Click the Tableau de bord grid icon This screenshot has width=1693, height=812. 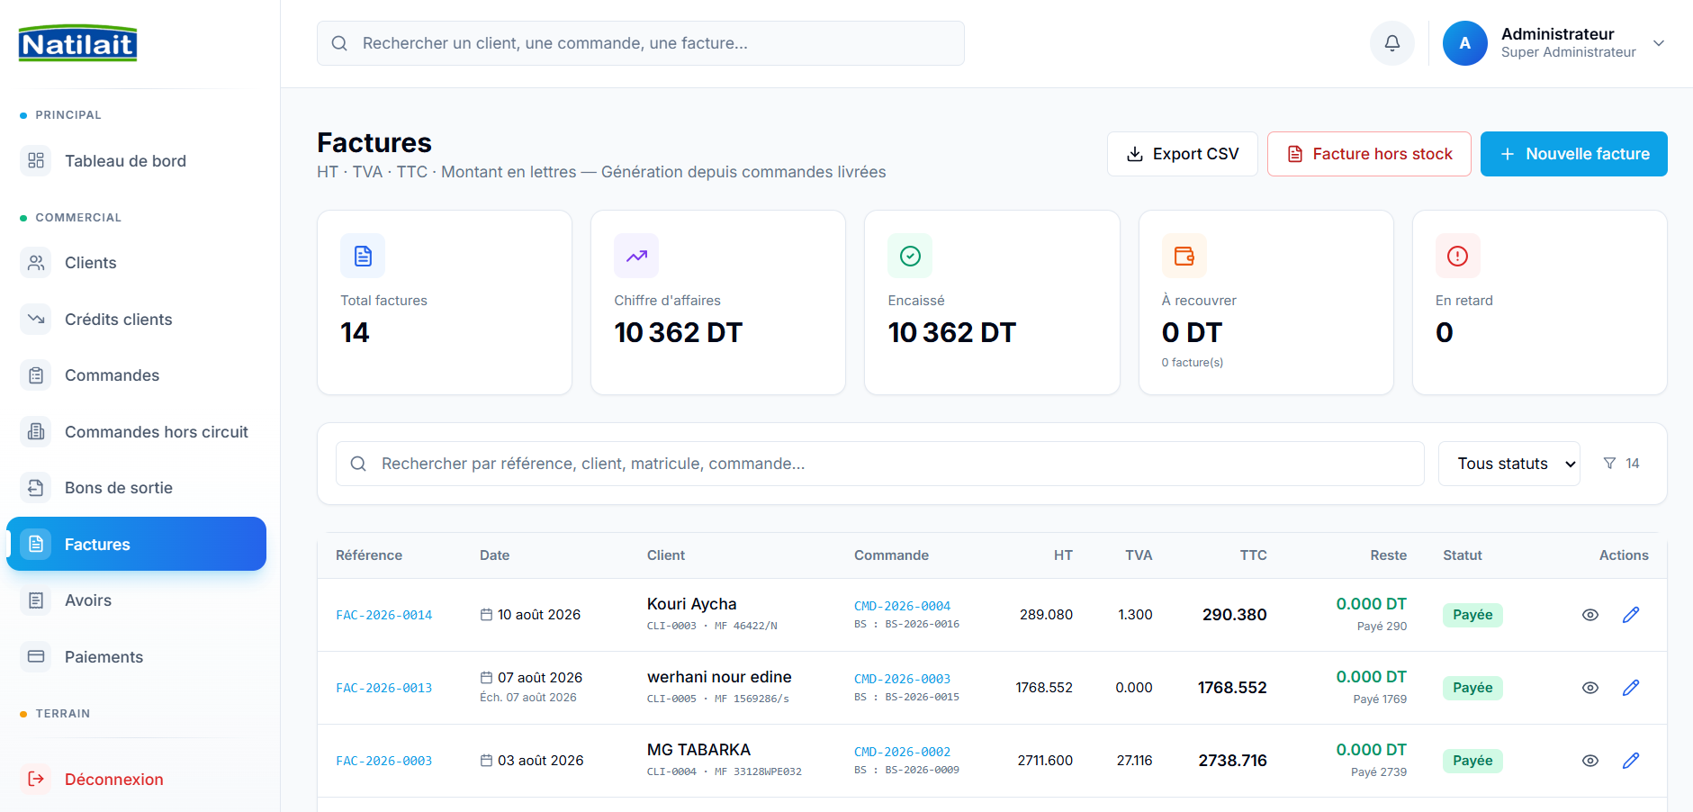[36, 160]
